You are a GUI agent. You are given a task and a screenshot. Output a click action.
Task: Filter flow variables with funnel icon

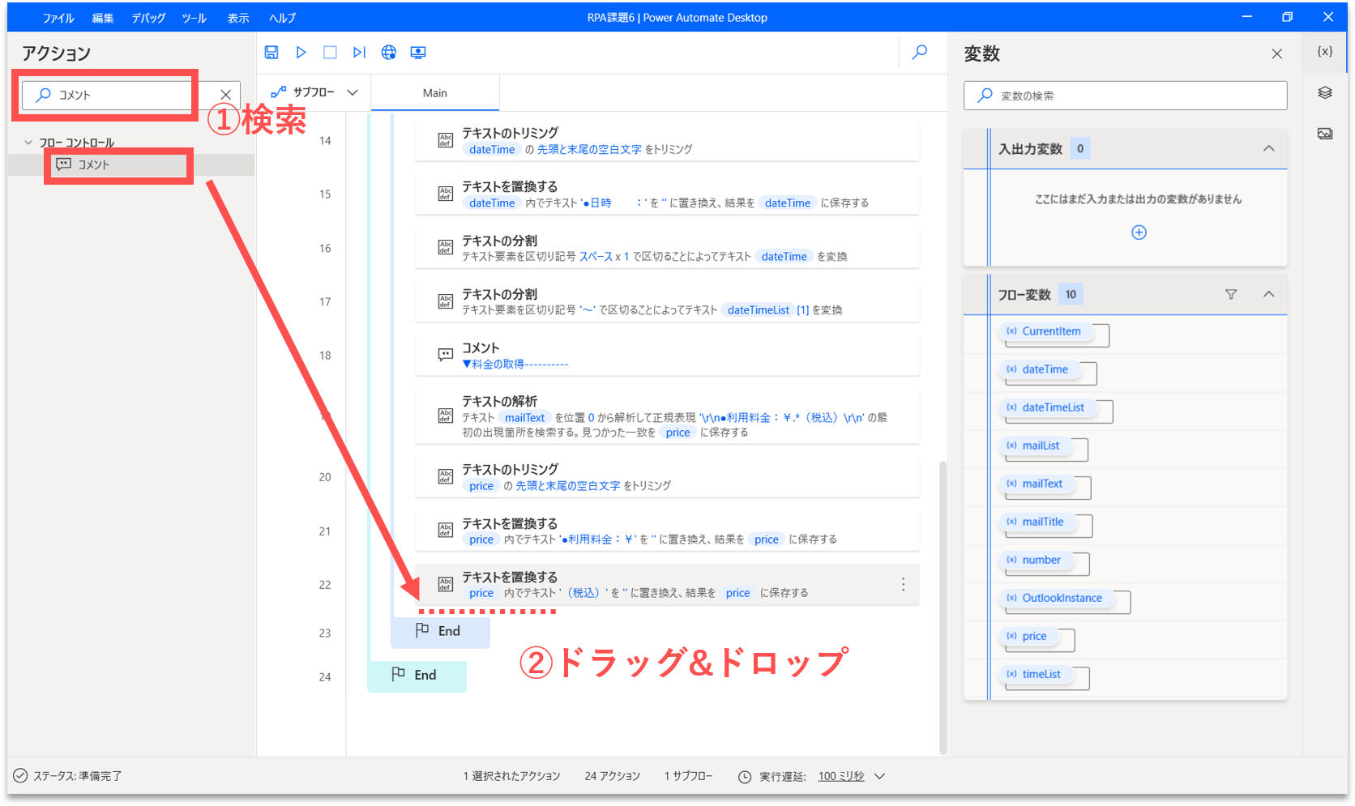(x=1231, y=294)
